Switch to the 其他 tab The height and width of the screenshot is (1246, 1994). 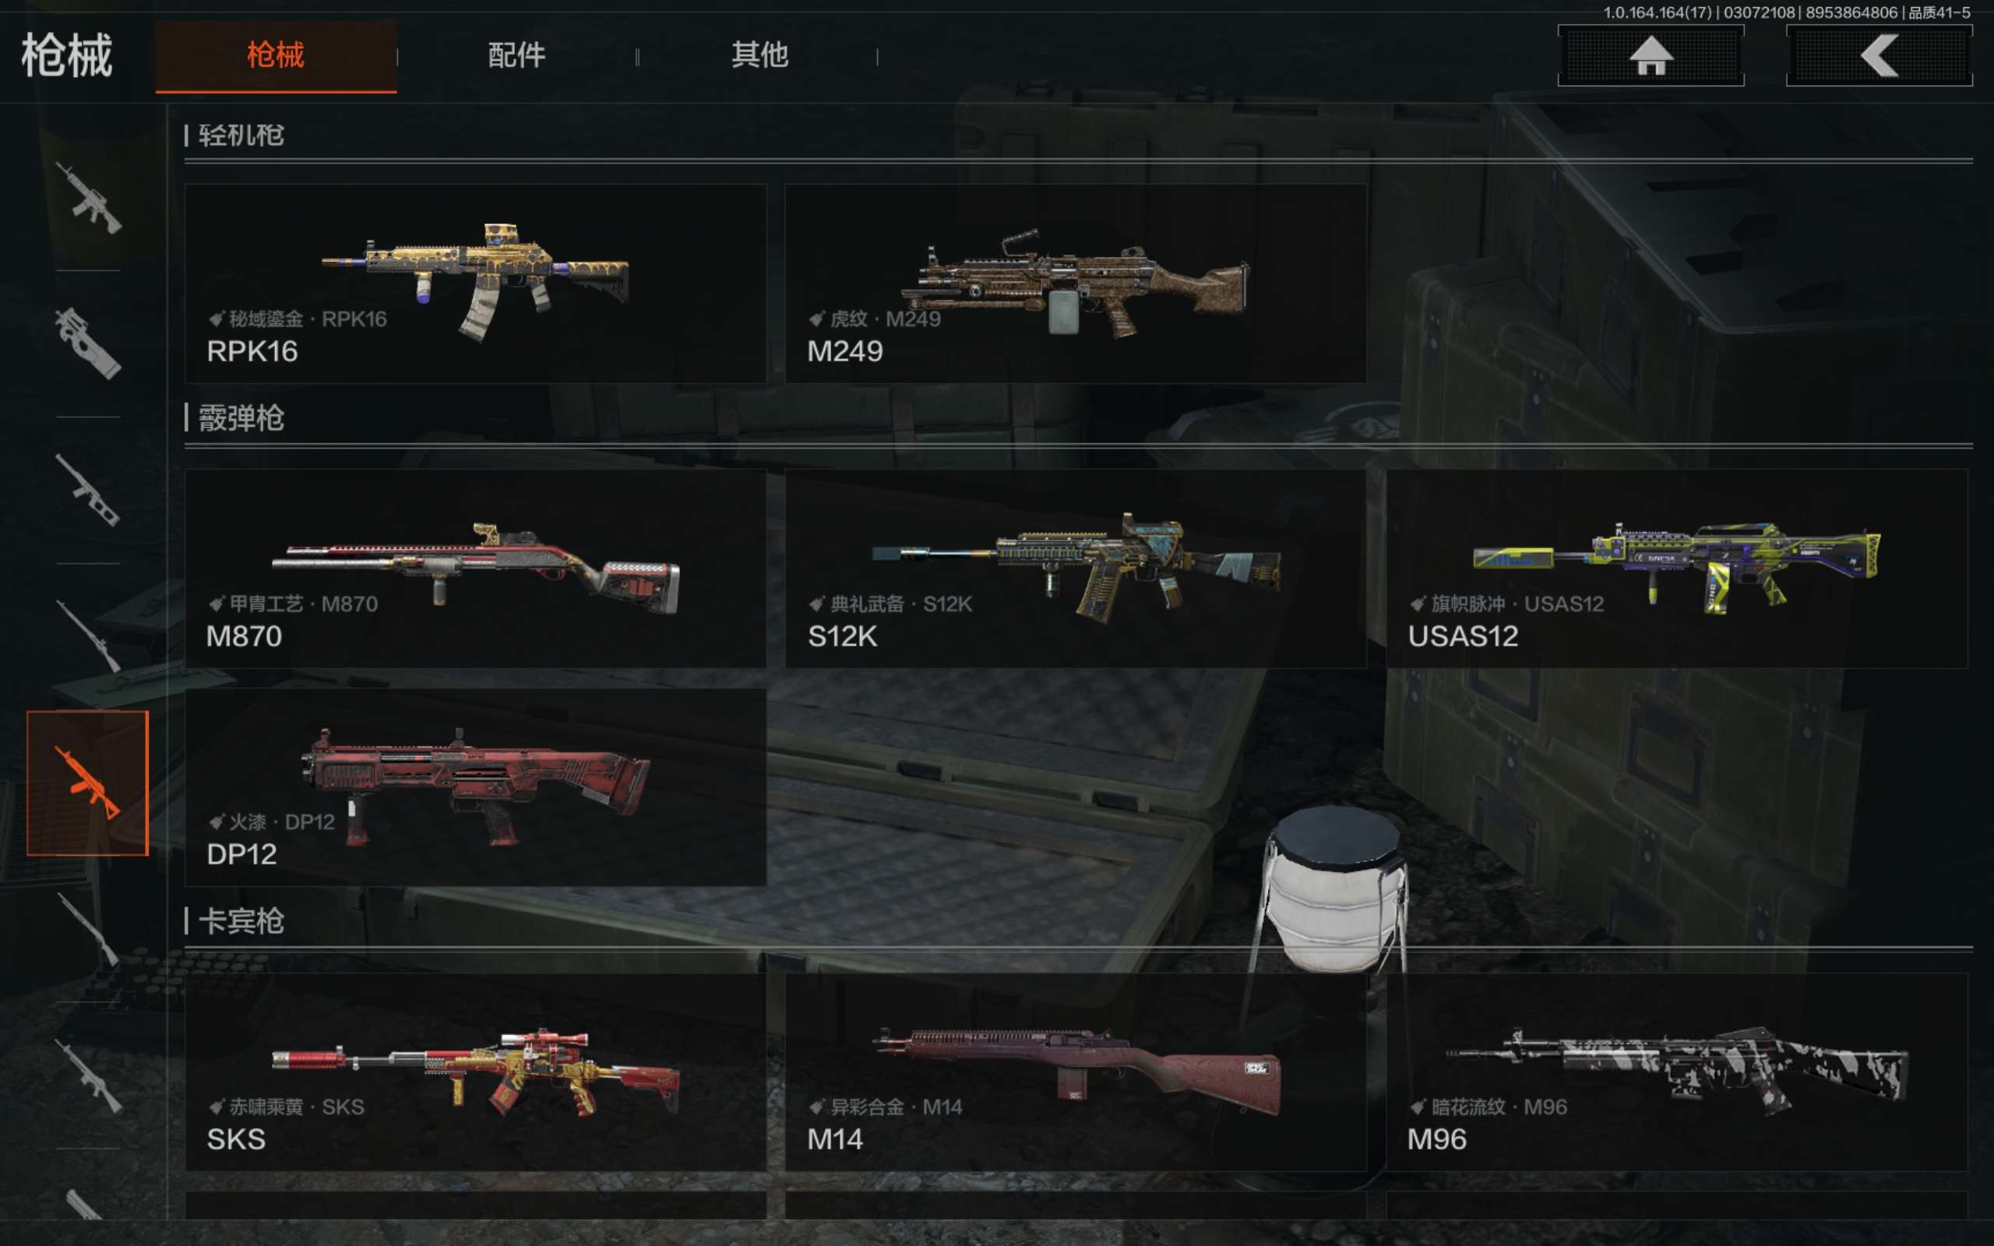(x=759, y=56)
